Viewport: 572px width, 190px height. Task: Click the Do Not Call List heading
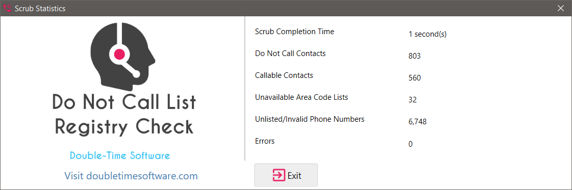[123, 102]
